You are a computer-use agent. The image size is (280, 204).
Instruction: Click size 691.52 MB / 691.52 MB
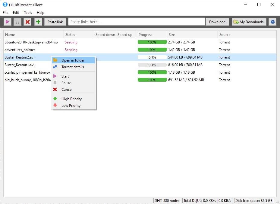(x=186, y=80)
